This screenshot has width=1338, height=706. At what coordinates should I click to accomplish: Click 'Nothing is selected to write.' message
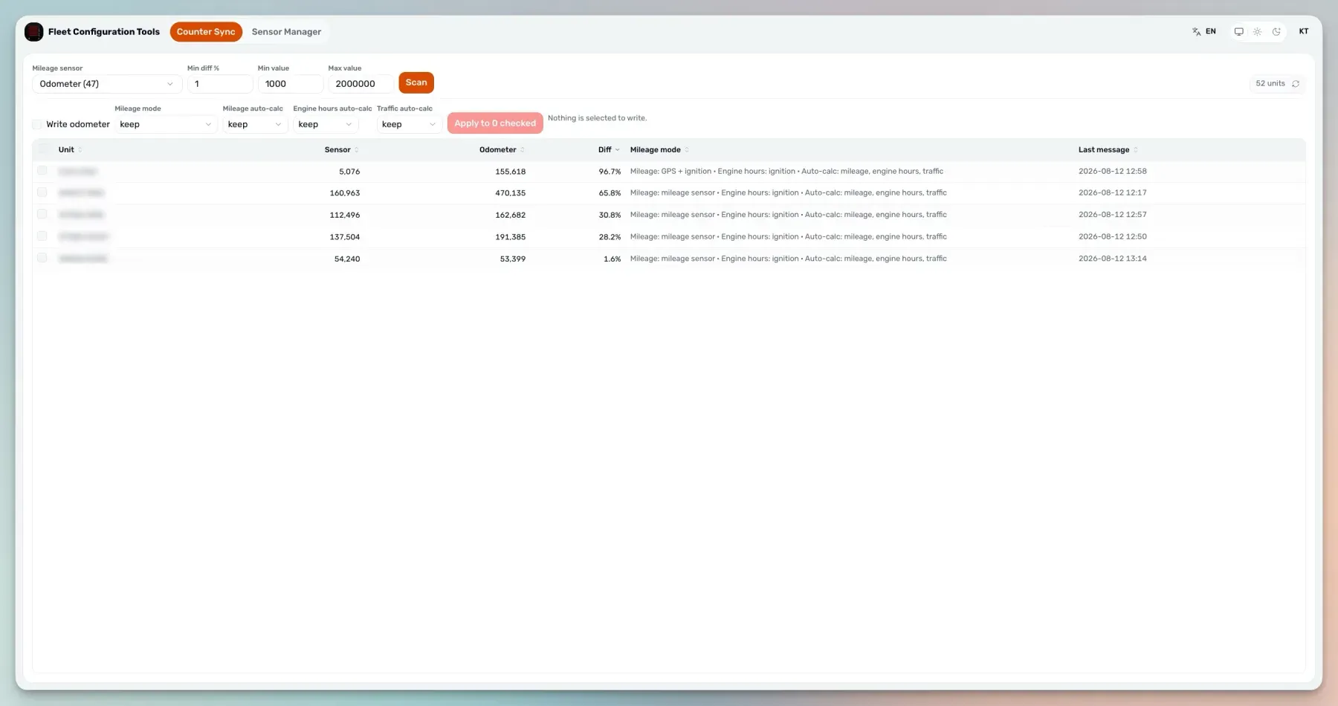(x=597, y=118)
